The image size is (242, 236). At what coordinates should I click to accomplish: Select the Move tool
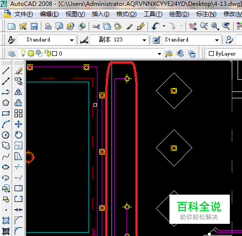click(19, 124)
